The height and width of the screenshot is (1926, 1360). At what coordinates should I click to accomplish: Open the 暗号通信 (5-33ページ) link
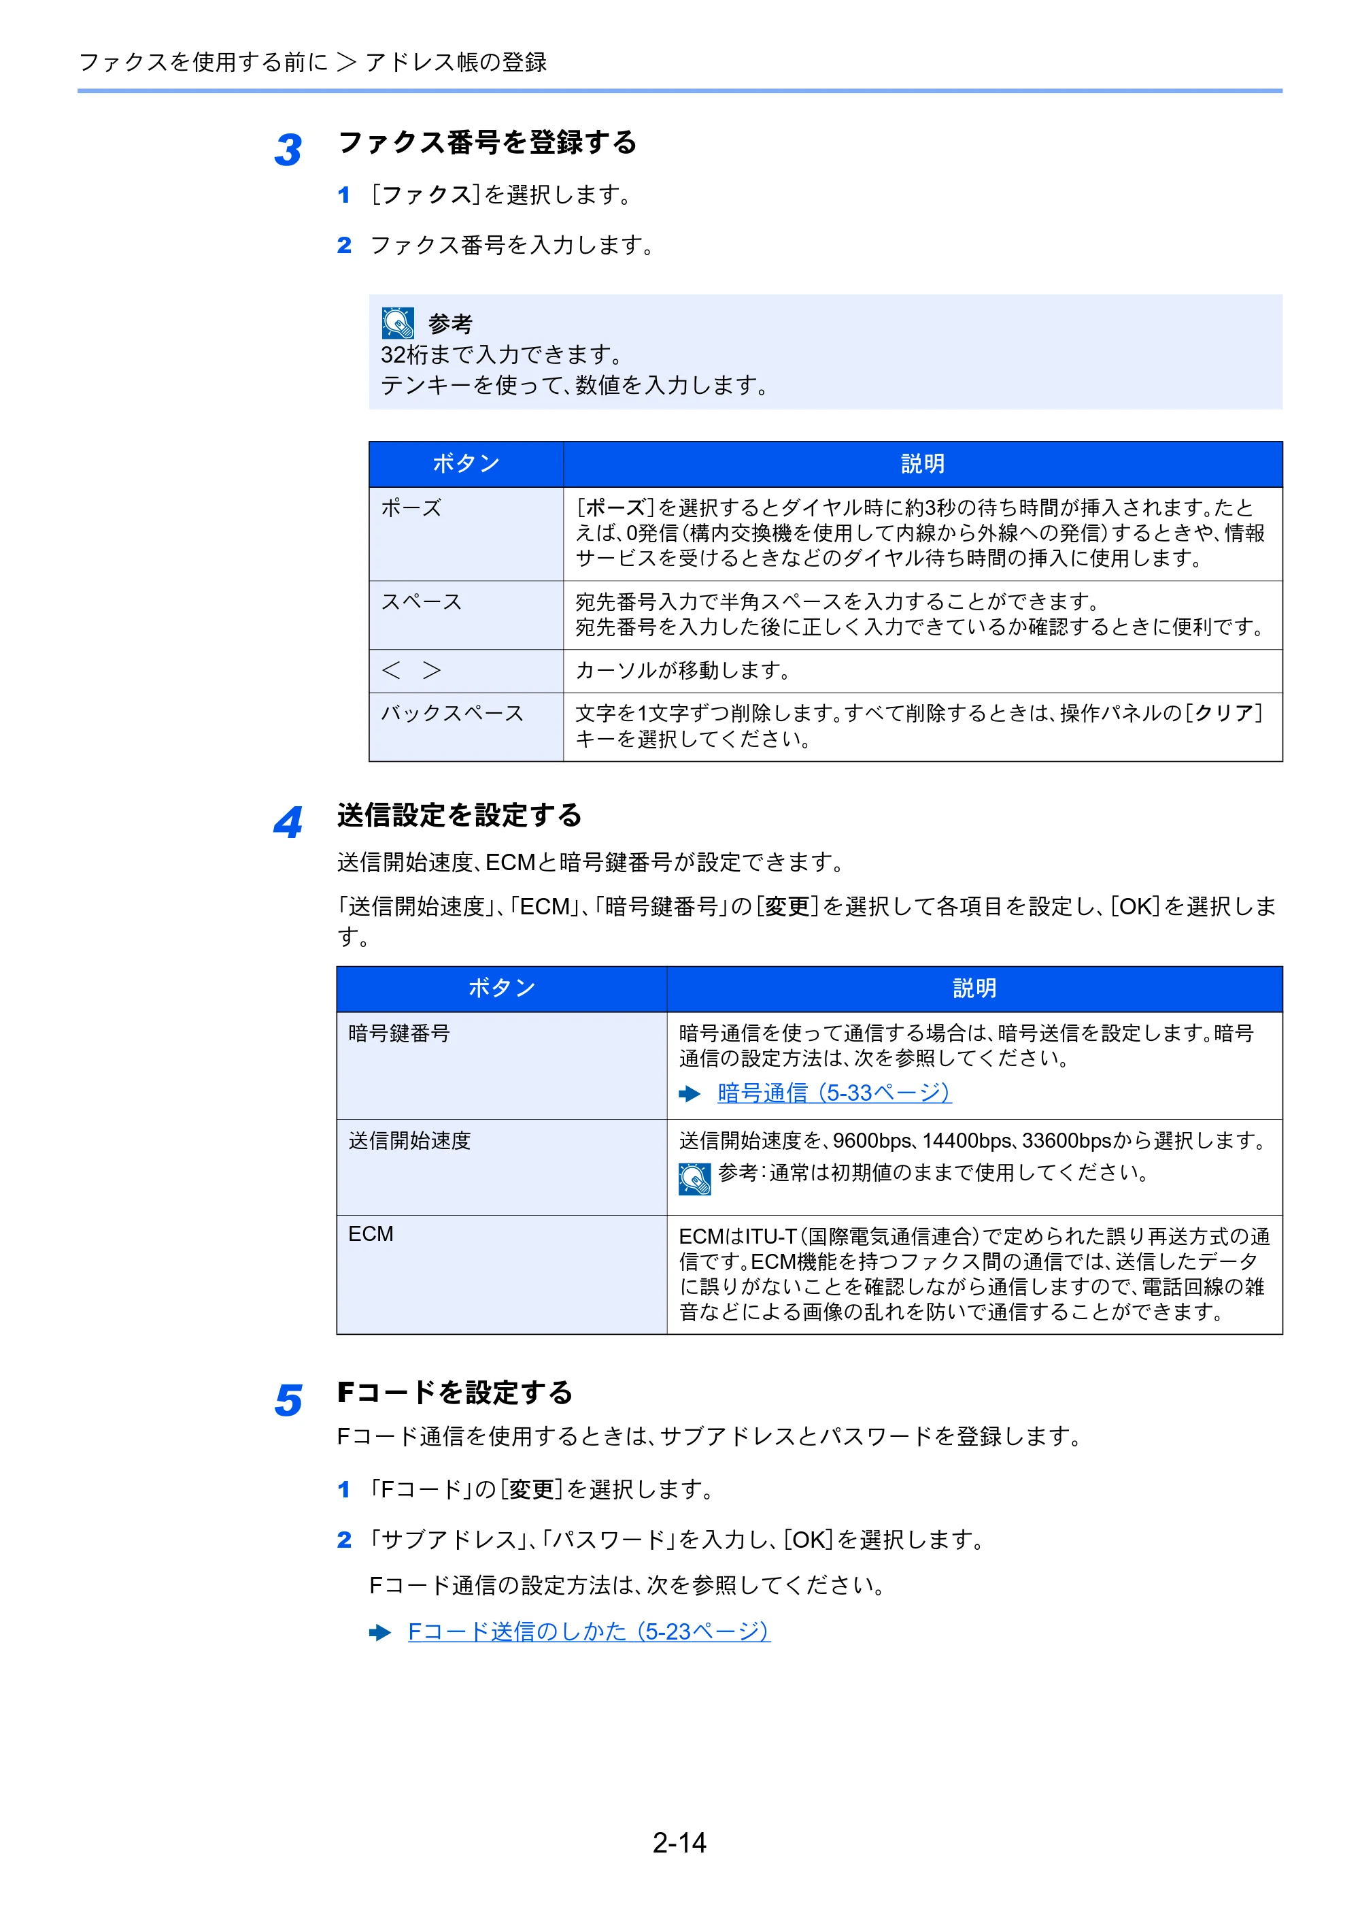pyautogui.click(x=834, y=1093)
